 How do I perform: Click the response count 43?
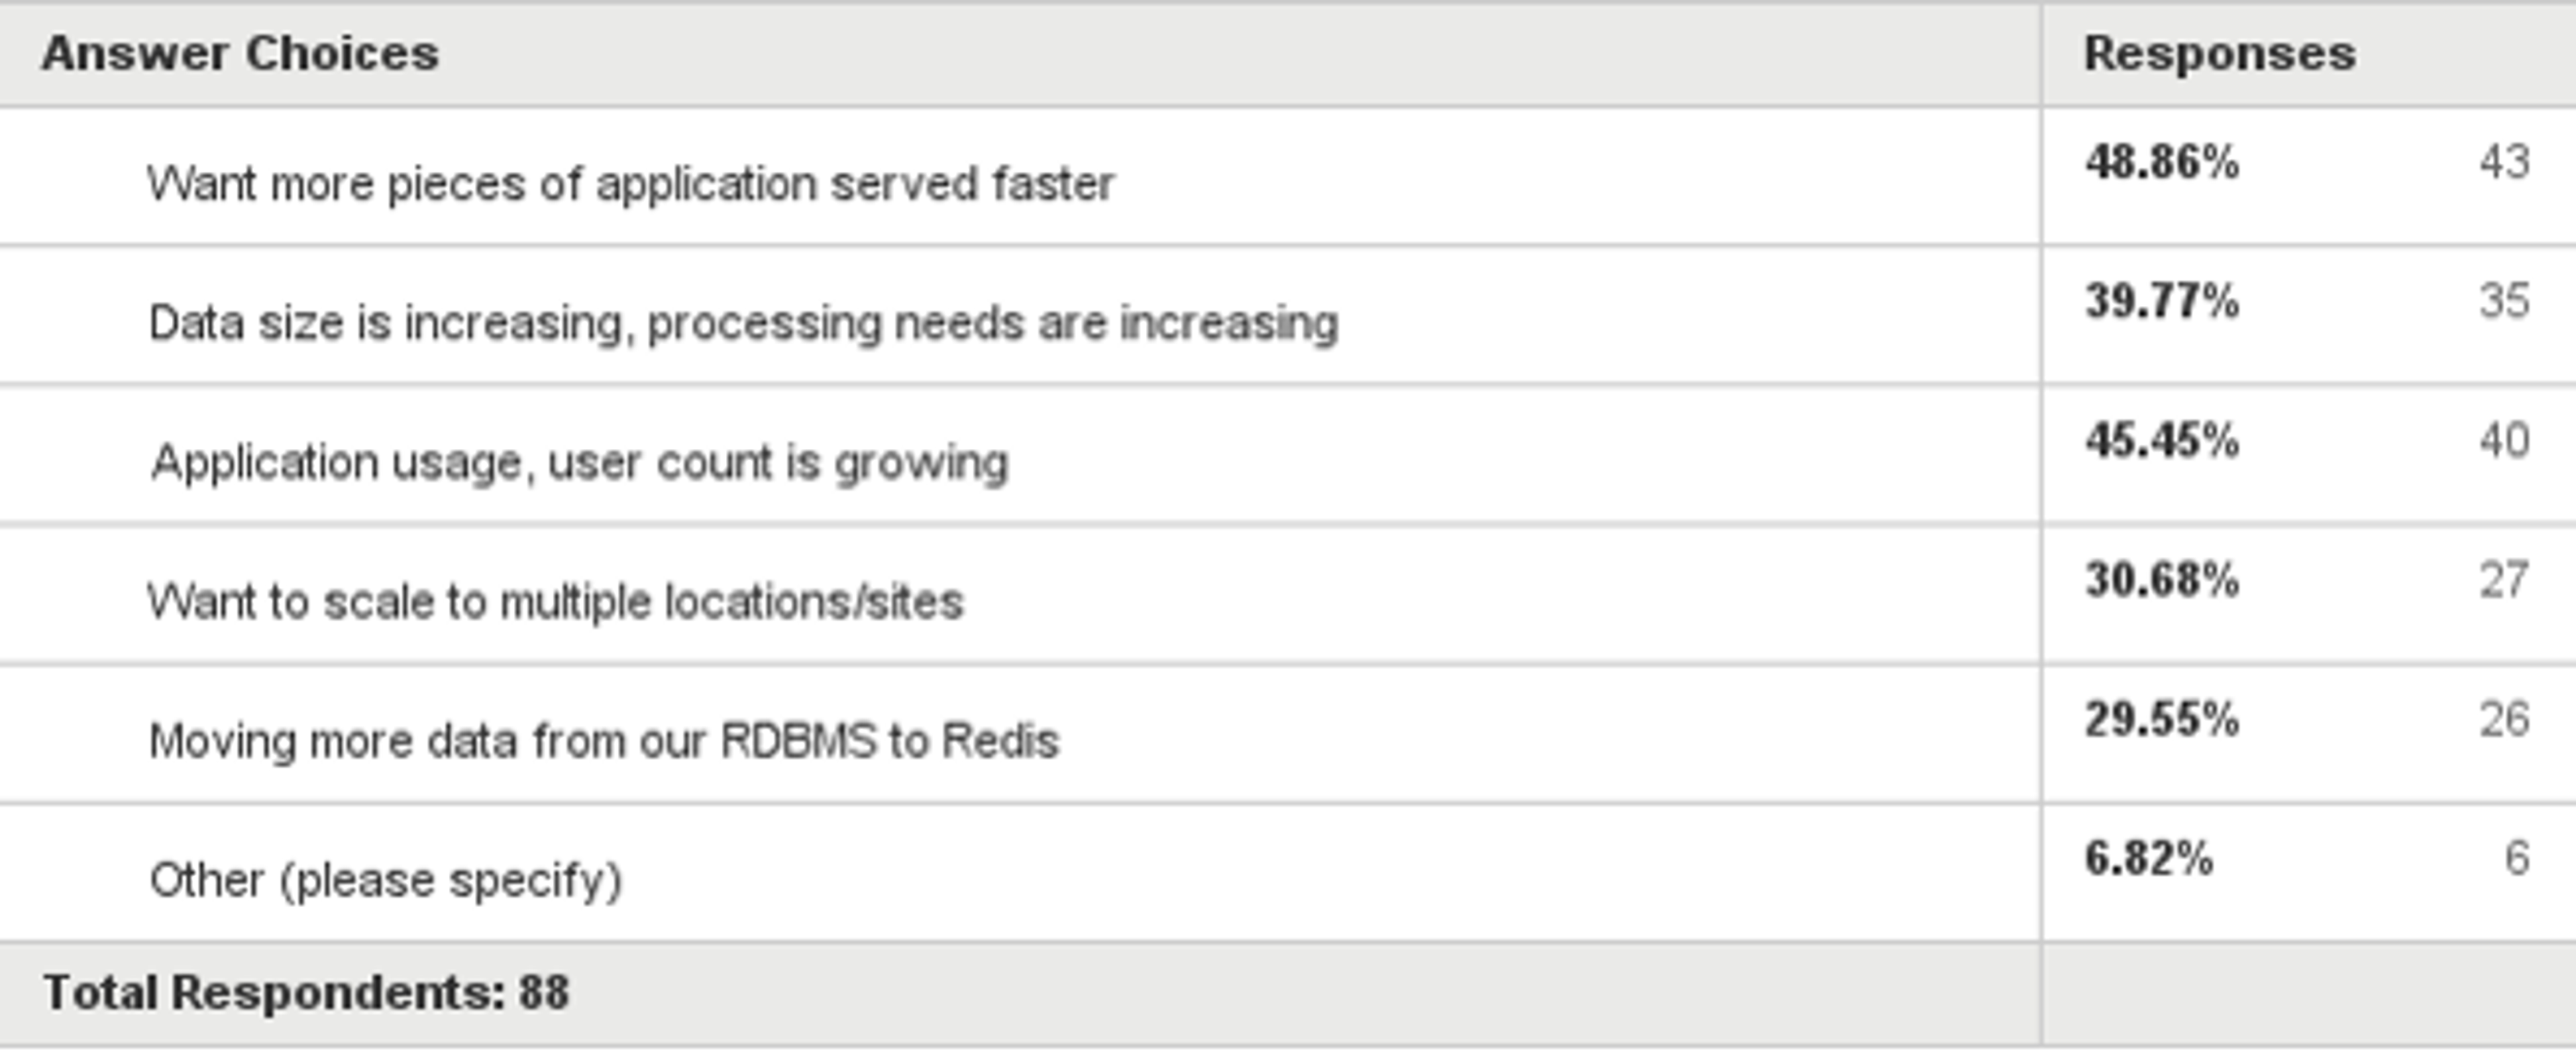[x=2505, y=162]
